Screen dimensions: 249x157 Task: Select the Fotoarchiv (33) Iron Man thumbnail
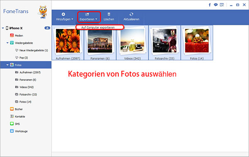coord(165,41)
